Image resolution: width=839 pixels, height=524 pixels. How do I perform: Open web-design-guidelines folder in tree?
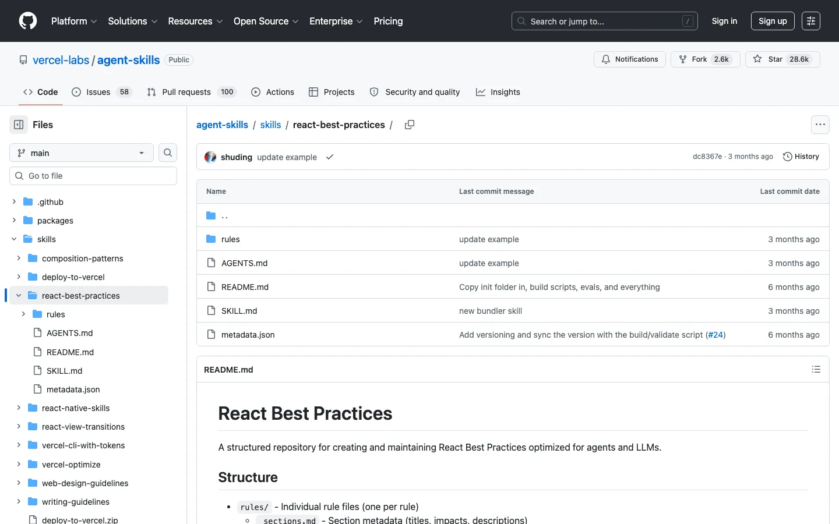click(85, 483)
